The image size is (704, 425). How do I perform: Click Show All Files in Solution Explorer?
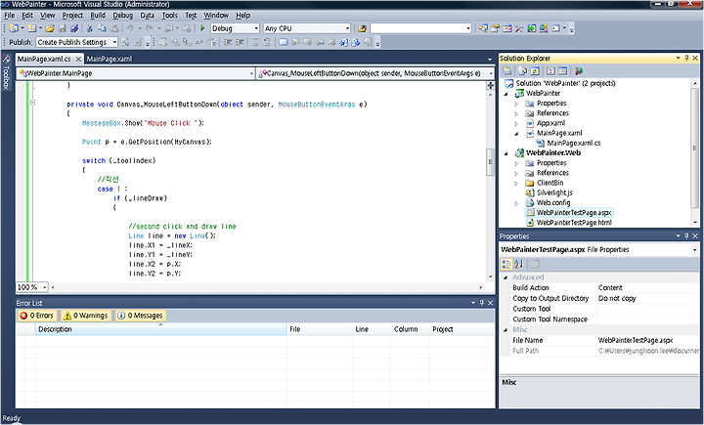pyautogui.click(x=523, y=71)
